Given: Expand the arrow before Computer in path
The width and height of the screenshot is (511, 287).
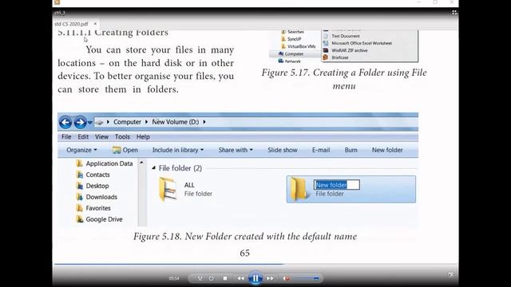Looking at the screenshot, I should pyautogui.click(x=108, y=122).
